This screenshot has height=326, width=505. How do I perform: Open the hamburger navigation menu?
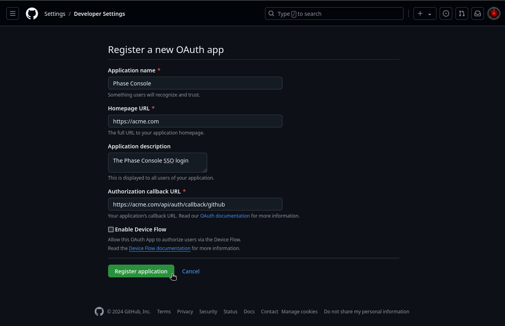[x=13, y=13]
